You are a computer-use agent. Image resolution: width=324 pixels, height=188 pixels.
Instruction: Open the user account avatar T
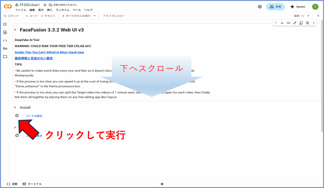tap(315, 7)
